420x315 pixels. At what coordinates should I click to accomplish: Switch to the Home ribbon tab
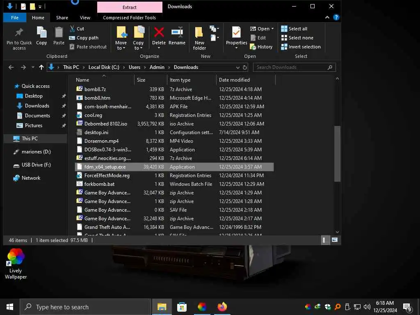click(38, 18)
